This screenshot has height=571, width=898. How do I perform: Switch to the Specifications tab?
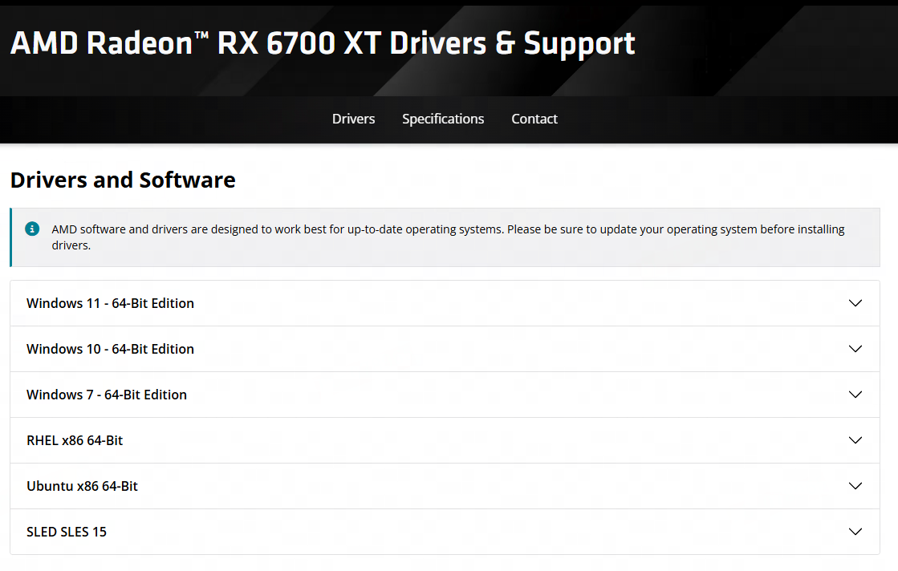click(x=443, y=119)
